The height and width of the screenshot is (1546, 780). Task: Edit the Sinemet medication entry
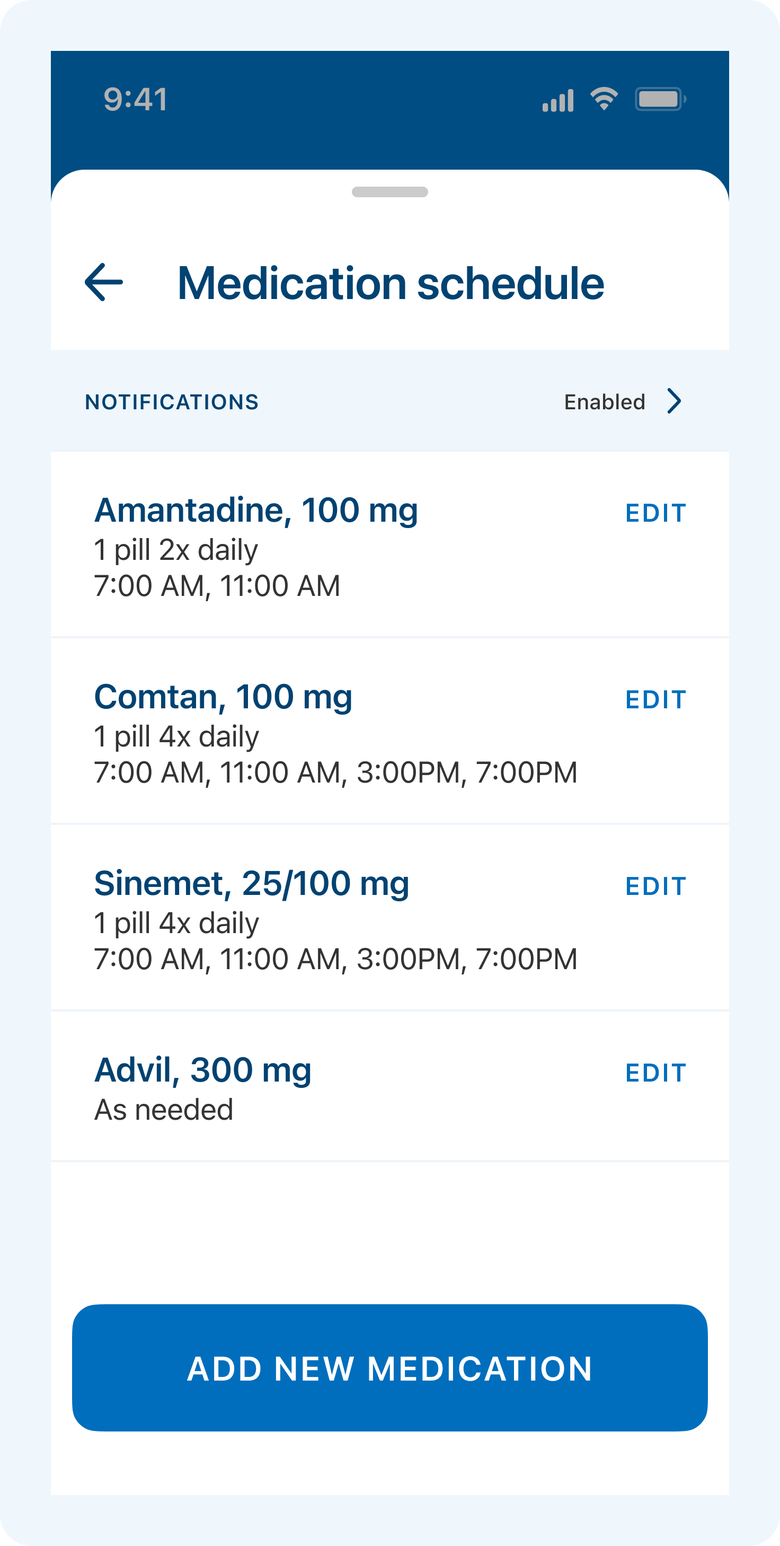[655, 886]
